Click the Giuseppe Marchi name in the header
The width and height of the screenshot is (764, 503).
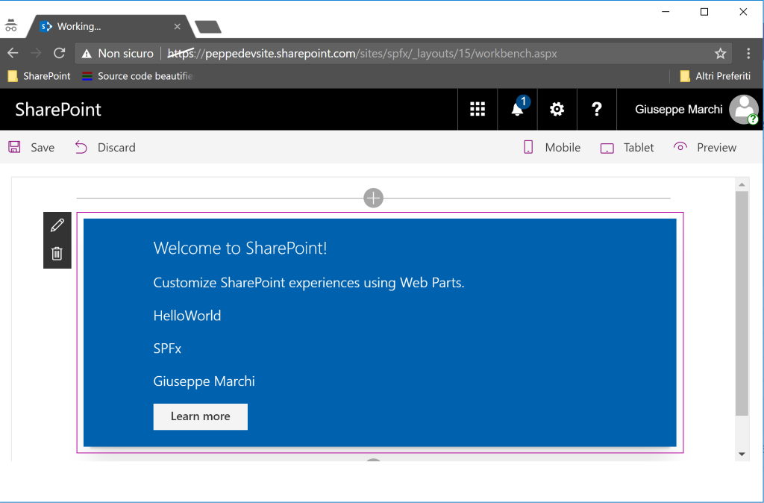pyautogui.click(x=679, y=109)
